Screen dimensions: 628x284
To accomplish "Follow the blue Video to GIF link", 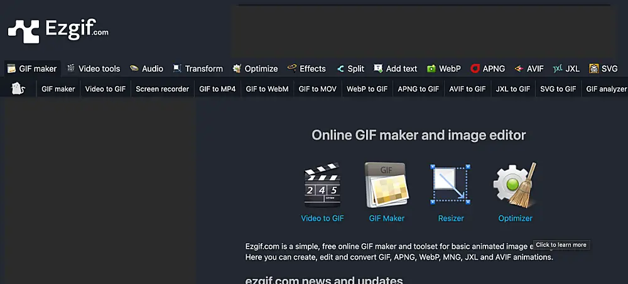I will click(322, 218).
